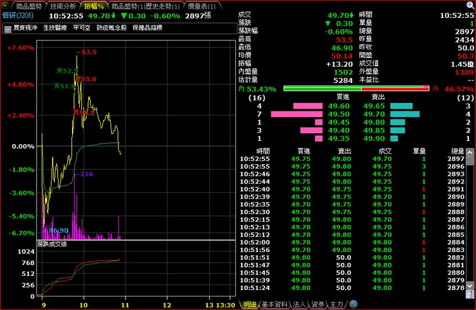Click the ask price 49.90
Viewport: 476px width, 310px height.
(374, 138)
